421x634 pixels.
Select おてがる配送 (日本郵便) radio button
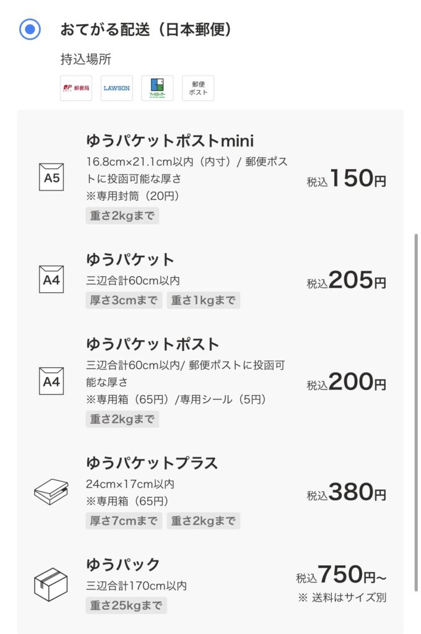[x=30, y=29]
